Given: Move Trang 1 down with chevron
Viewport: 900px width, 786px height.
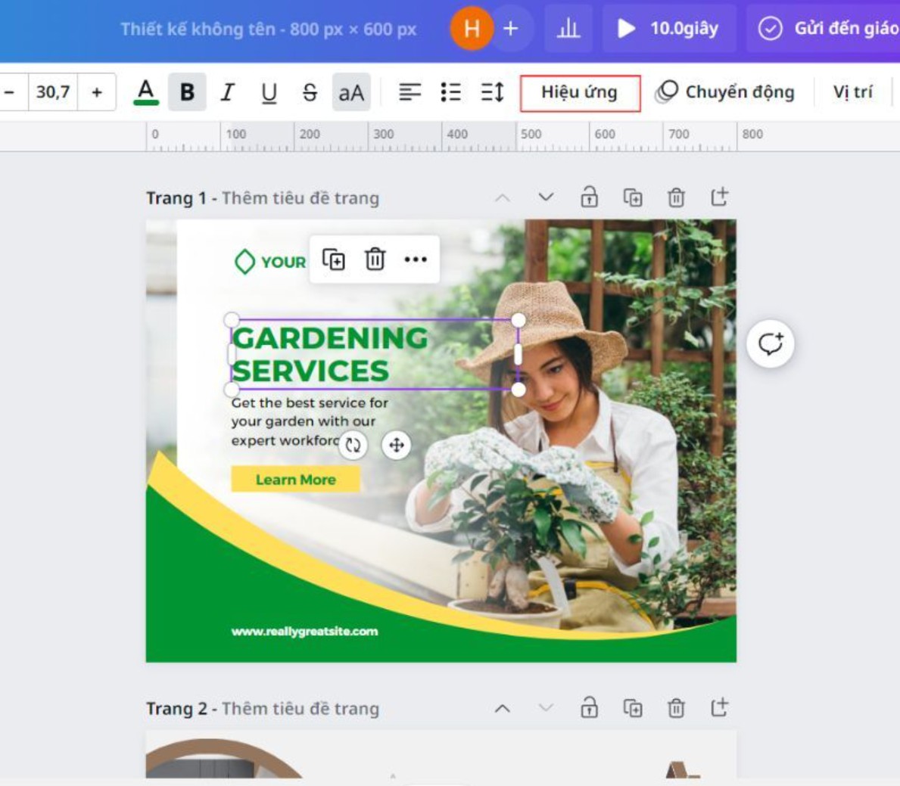Looking at the screenshot, I should click(546, 197).
